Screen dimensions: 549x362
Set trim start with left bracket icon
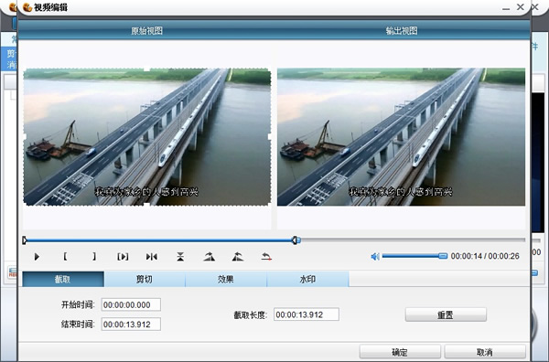(x=65, y=257)
